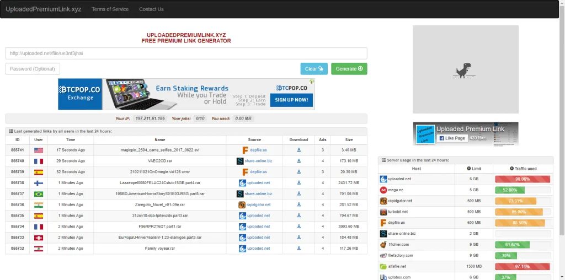Click the green Generate button
Viewport: 565px width, 280px height.
[349, 69]
